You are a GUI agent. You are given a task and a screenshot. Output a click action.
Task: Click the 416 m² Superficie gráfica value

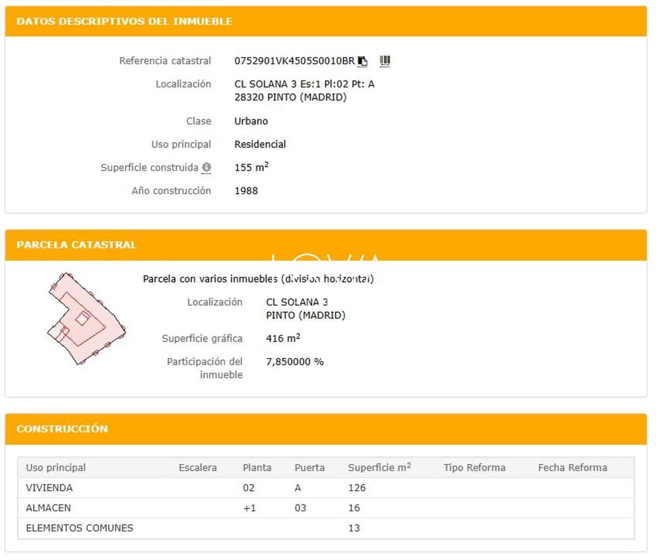point(283,338)
